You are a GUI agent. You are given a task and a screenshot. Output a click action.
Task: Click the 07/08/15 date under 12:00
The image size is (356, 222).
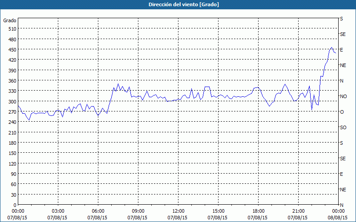177,218
